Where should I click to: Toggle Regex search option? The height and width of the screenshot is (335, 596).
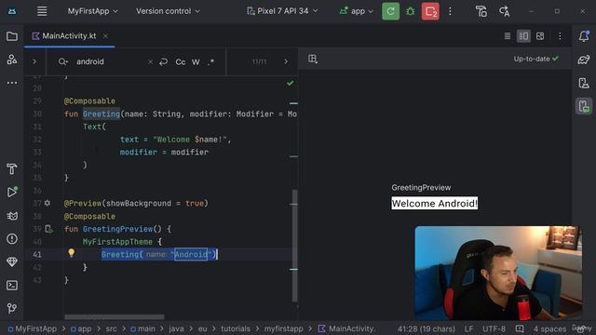pyautogui.click(x=211, y=62)
